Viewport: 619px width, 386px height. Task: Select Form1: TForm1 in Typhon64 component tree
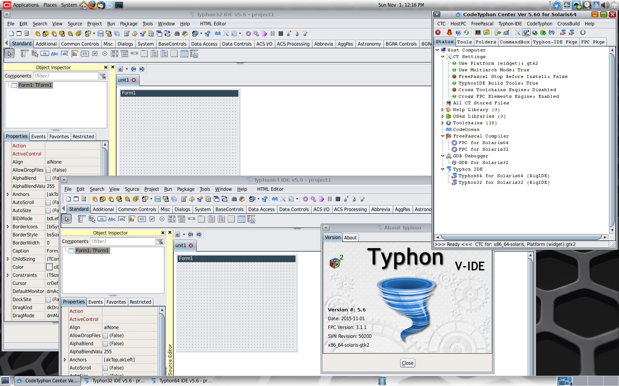click(x=92, y=251)
